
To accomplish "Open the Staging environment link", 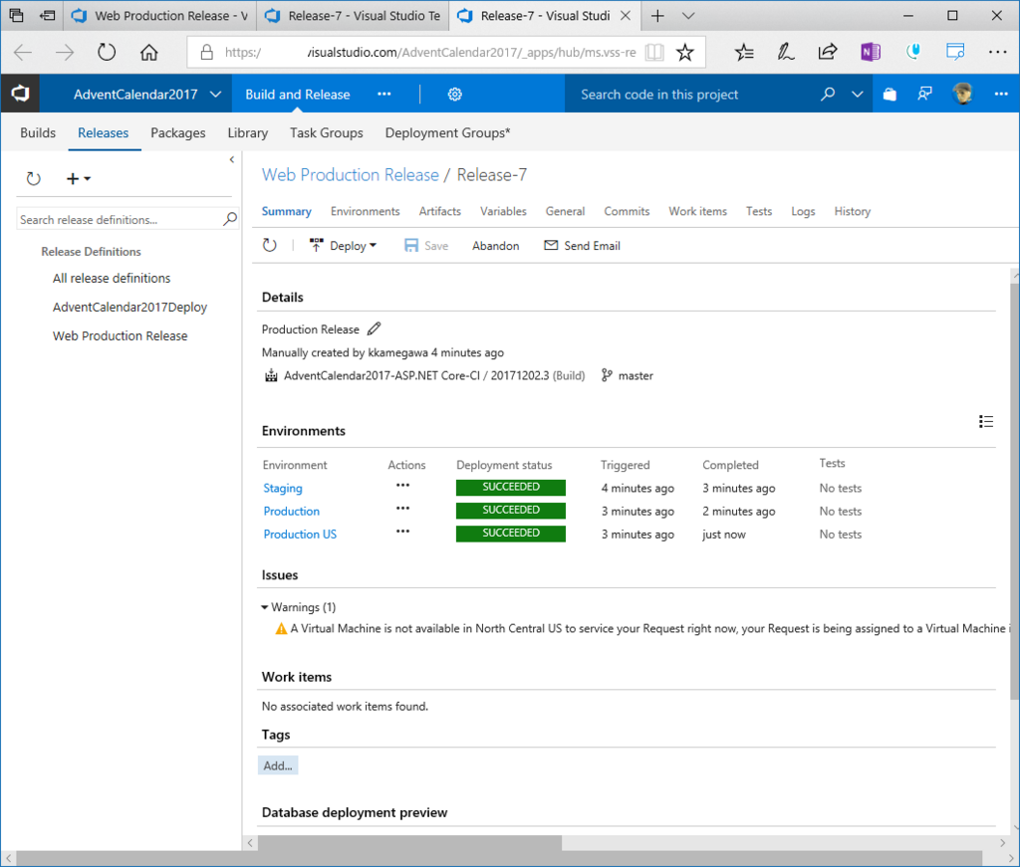I will 282,488.
